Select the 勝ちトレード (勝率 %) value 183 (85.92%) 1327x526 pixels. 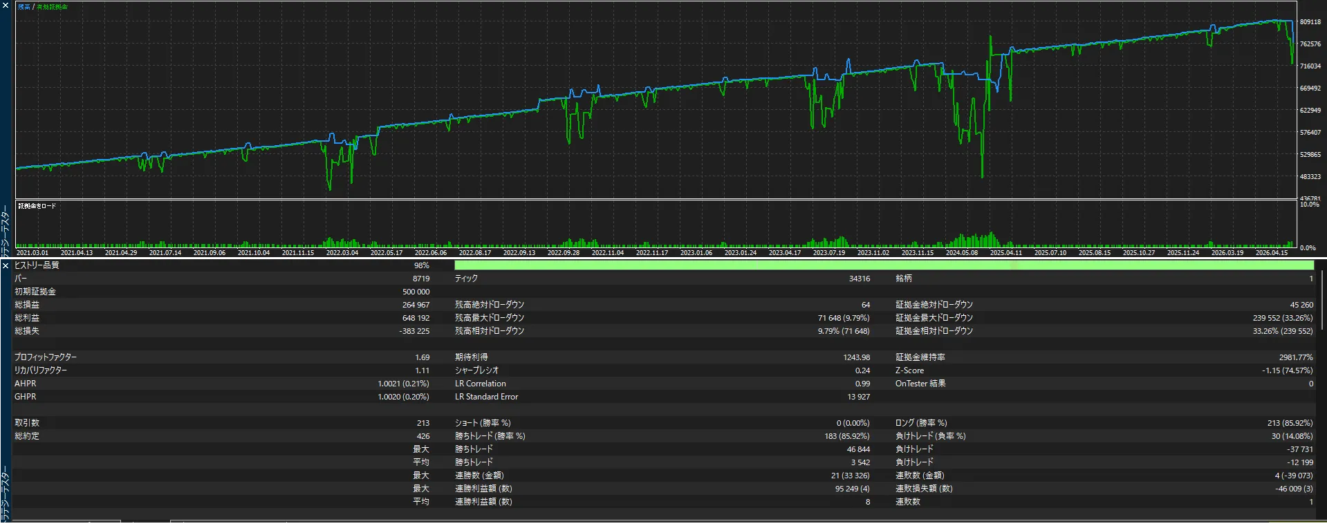847,436
